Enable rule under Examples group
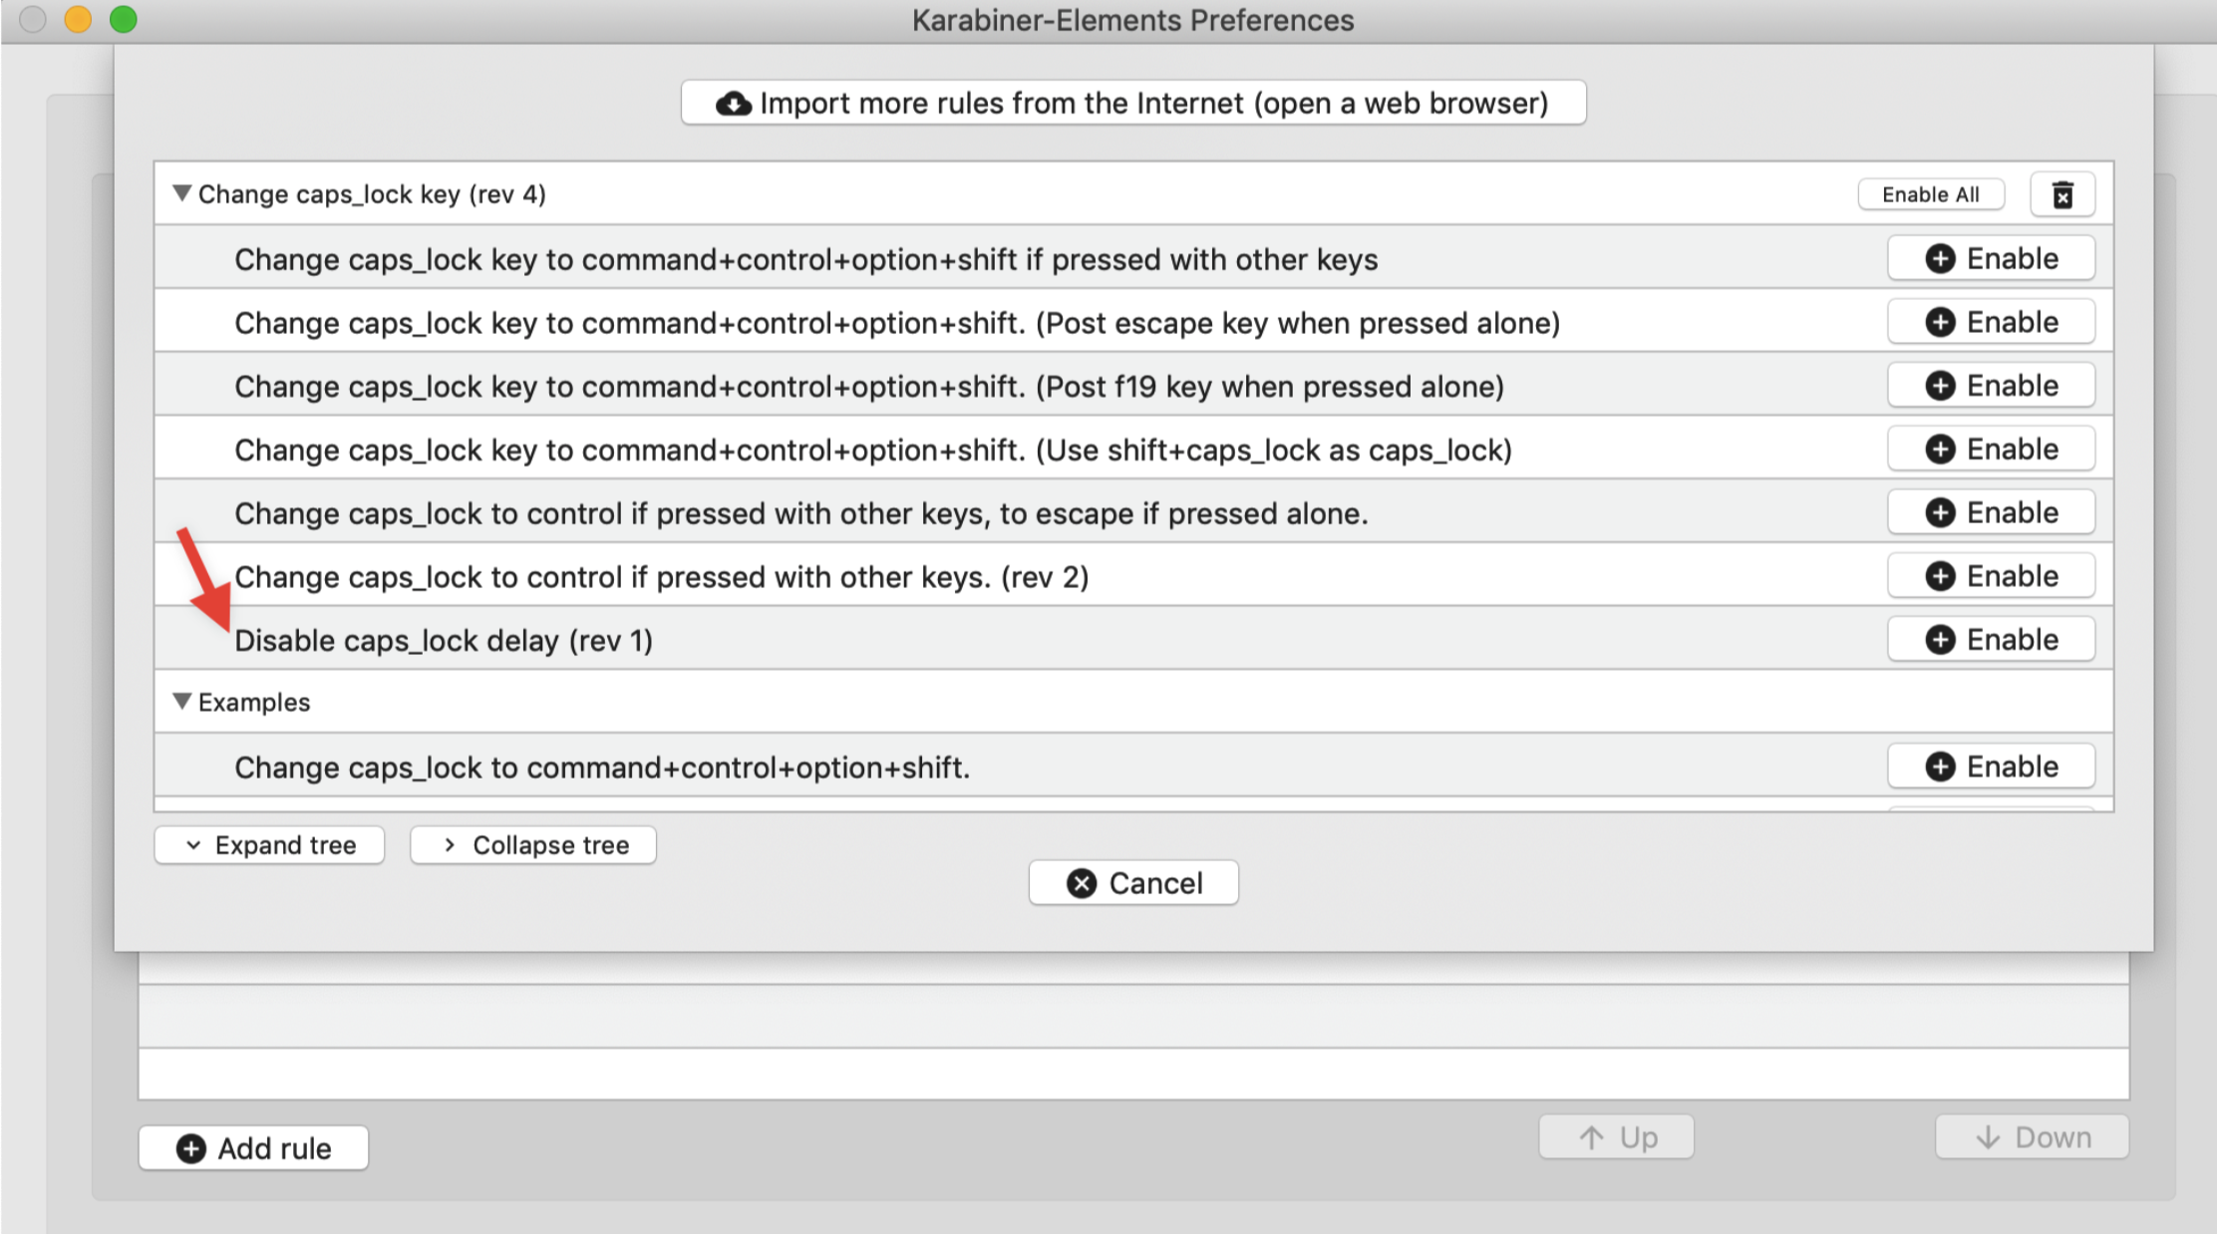 point(1991,767)
